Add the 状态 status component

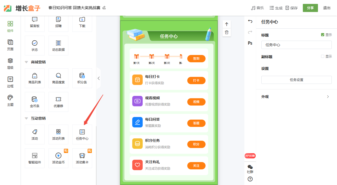click(35, 46)
